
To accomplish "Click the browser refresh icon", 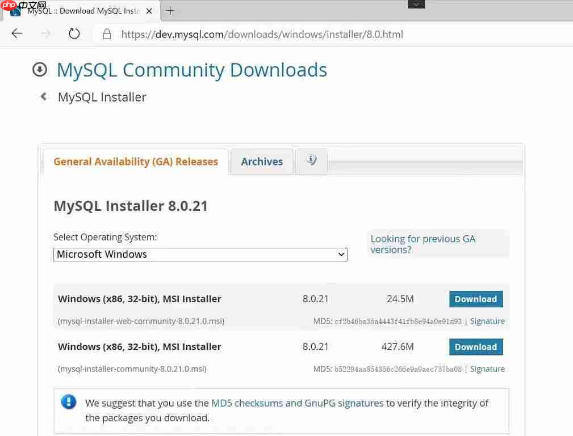I will click(x=74, y=33).
